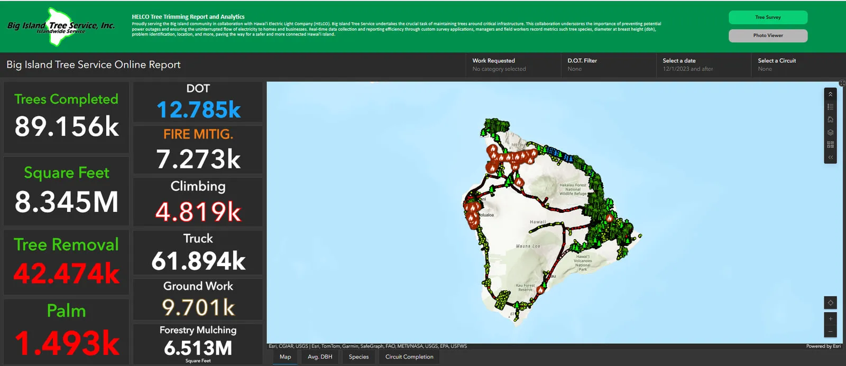Click the map home extent icon
The height and width of the screenshot is (366, 846).
tap(830, 119)
